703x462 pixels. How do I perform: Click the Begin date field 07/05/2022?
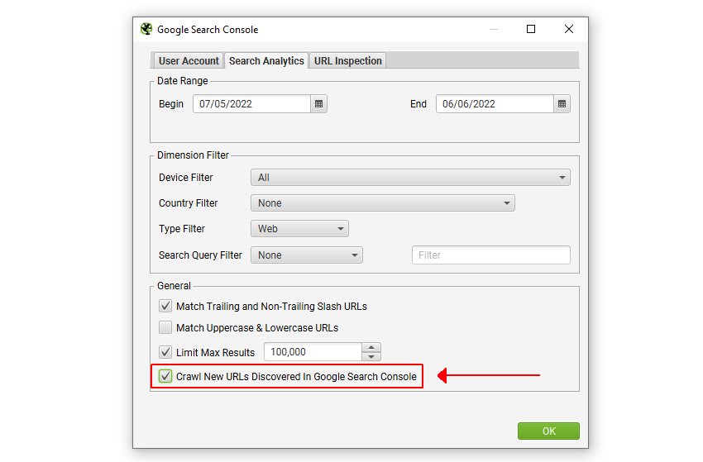pos(252,104)
